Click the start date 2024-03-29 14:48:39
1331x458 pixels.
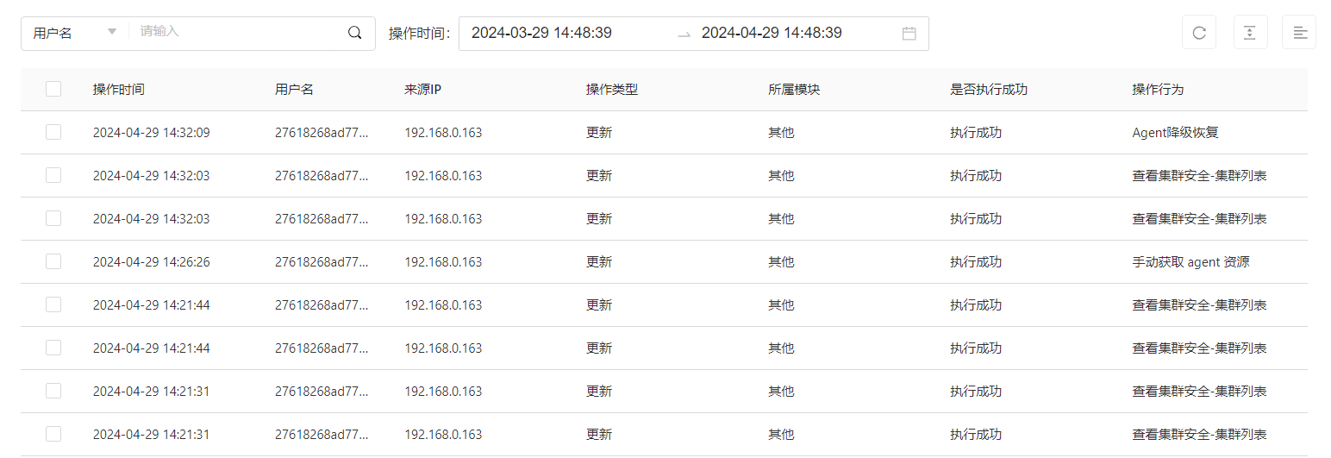[541, 33]
